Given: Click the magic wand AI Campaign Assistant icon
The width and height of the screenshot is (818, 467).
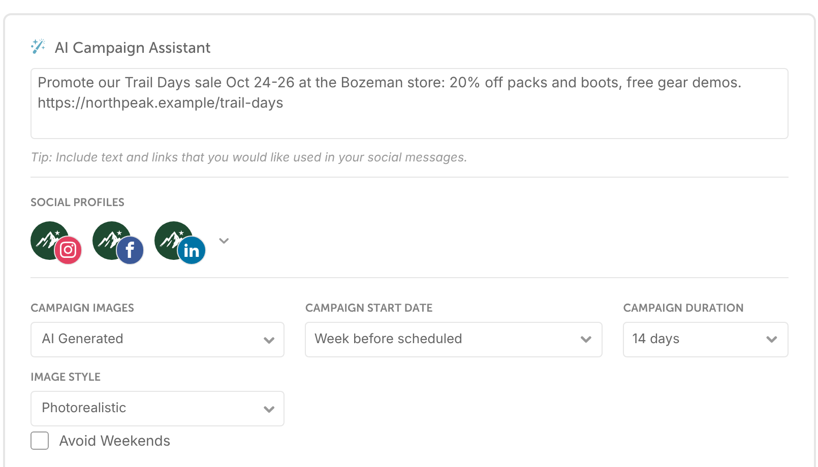Looking at the screenshot, I should (x=38, y=46).
